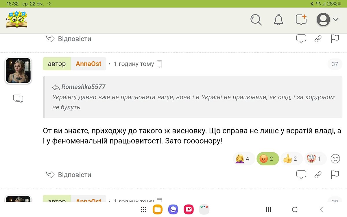The height and width of the screenshot is (217, 347).
Task: Toggle the clown face reaction
Action: pos(315,159)
